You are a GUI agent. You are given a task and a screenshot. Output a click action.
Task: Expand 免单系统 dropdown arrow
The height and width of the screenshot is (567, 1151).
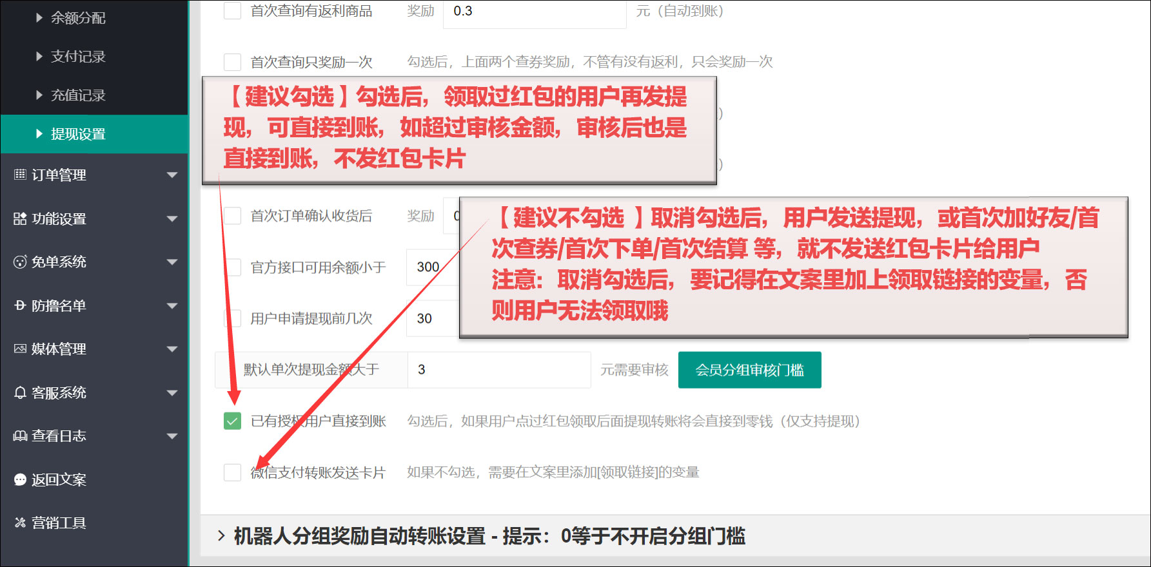(x=172, y=262)
